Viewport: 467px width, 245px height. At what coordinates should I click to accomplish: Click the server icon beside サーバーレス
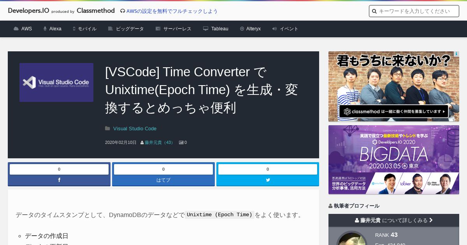tap(158, 29)
